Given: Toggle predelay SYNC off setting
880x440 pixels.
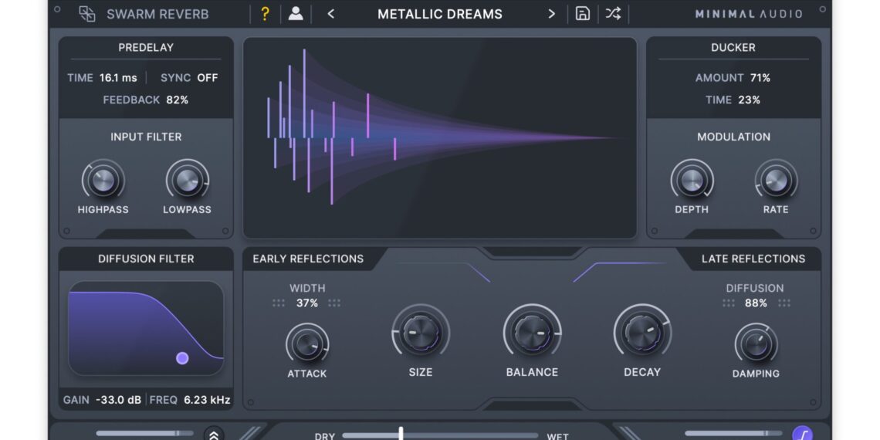Looking at the screenshot, I should [x=207, y=78].
